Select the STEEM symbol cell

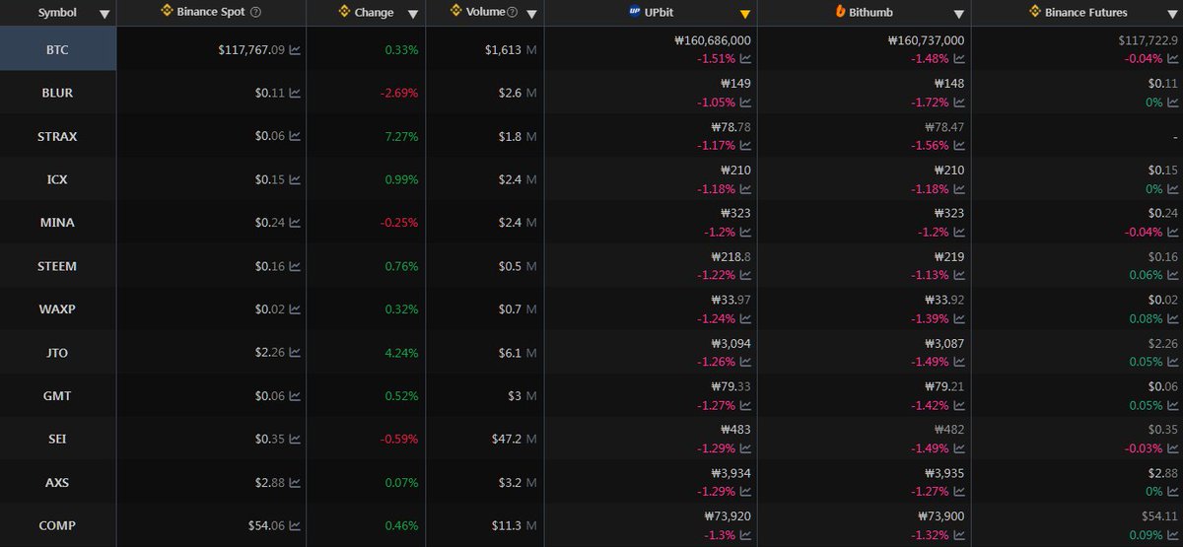[58, 266]
